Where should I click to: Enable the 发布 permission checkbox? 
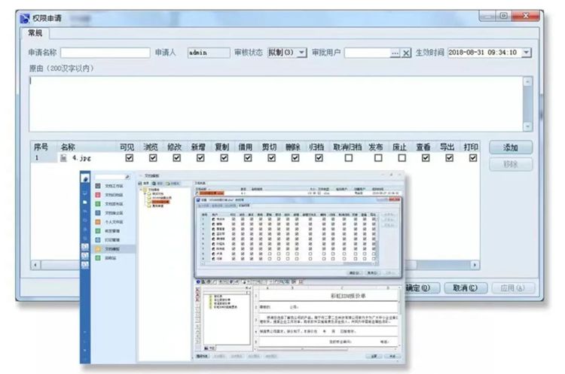pos(375,159)
